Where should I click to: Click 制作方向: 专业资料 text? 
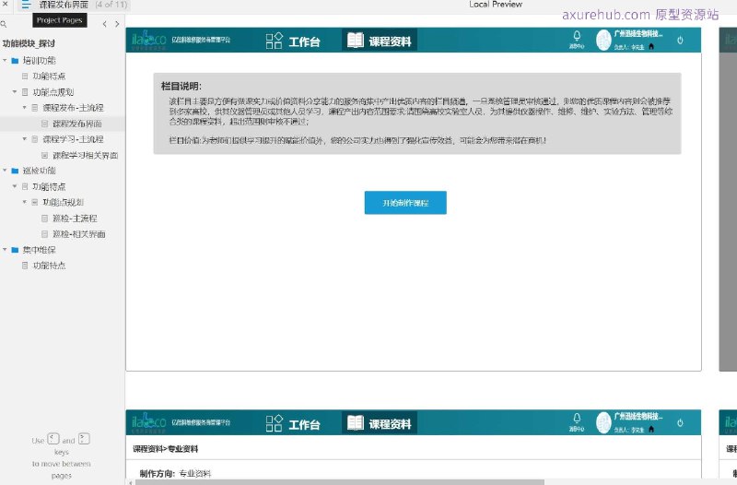point(175,474)
